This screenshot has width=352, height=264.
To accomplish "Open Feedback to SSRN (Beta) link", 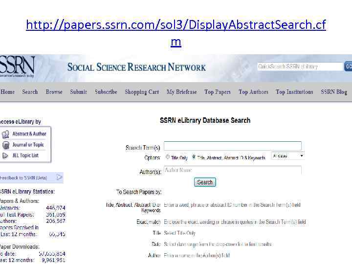I will tap(23, 178).
